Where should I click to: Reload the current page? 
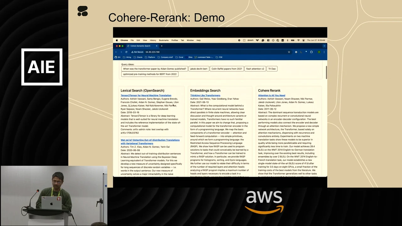(126, 52)
